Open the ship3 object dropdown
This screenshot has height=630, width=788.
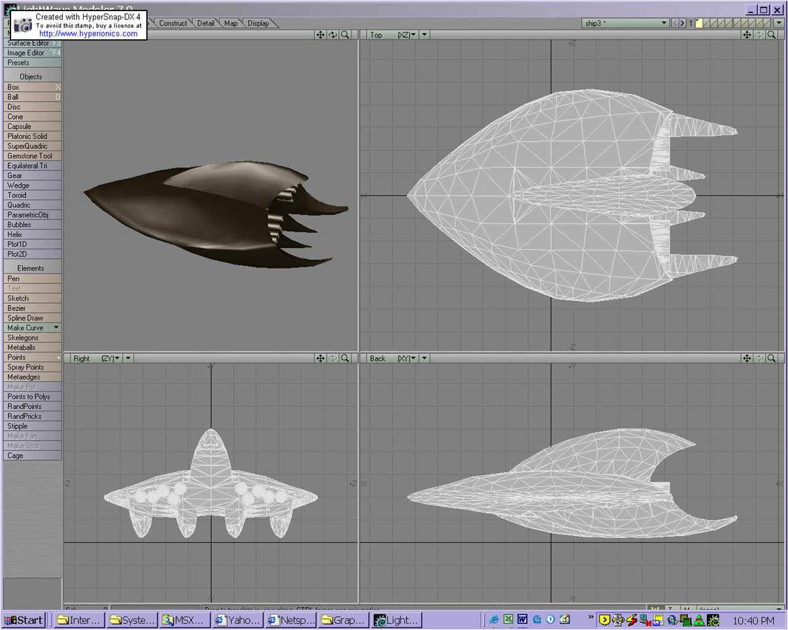pos(665,23)
